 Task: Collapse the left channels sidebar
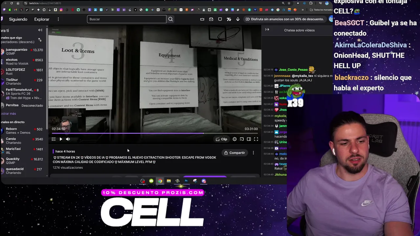(x=40, y=30)
